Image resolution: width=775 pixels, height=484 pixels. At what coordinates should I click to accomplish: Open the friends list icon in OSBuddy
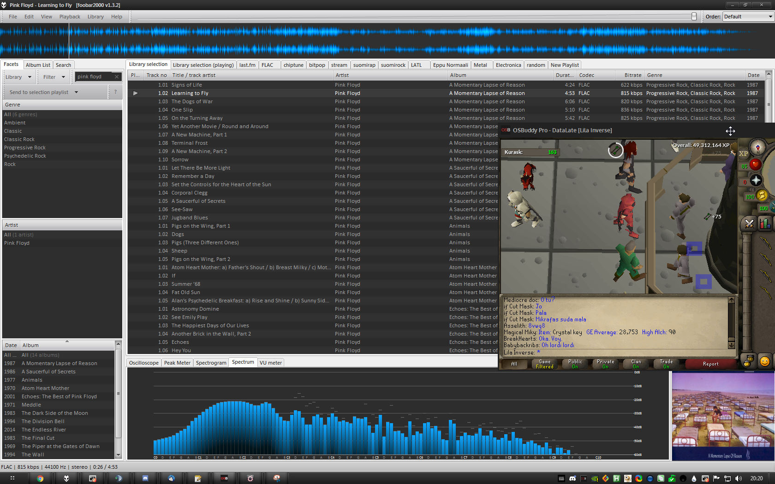click(x=747, y=361)
